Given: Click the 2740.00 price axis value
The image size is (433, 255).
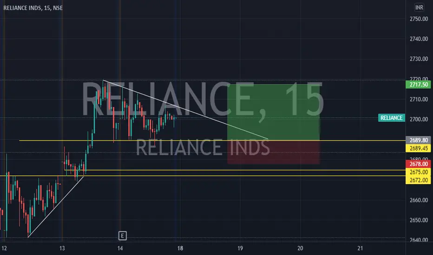Looking at the screenshot, I should (419, 39).
